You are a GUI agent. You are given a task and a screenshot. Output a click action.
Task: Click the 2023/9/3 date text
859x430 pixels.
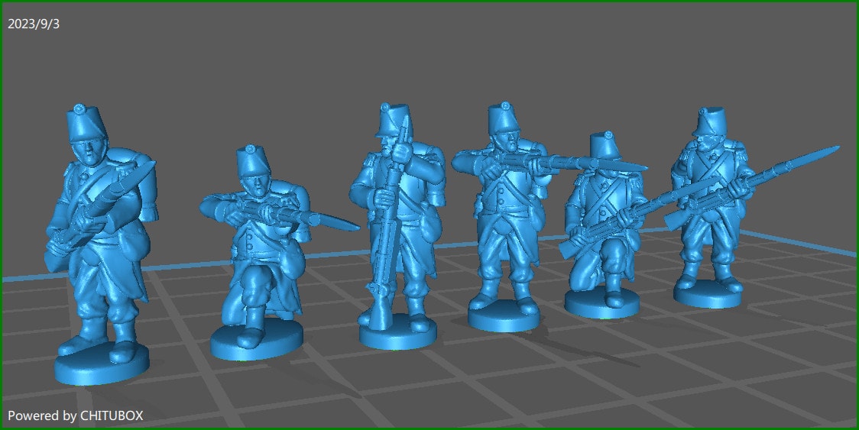click(x=34, y=24)
